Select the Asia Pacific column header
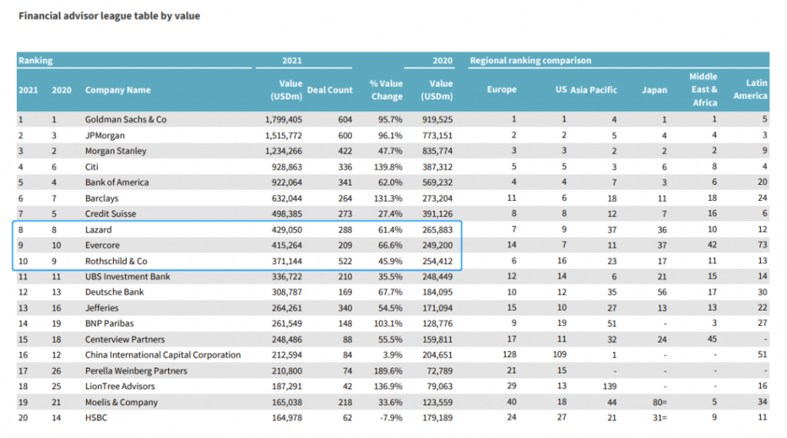The height and width of the screenshot is (438, 787). pos(593,90)
